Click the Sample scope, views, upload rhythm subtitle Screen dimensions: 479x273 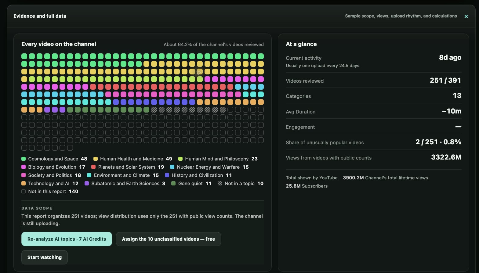click(401, 16)
